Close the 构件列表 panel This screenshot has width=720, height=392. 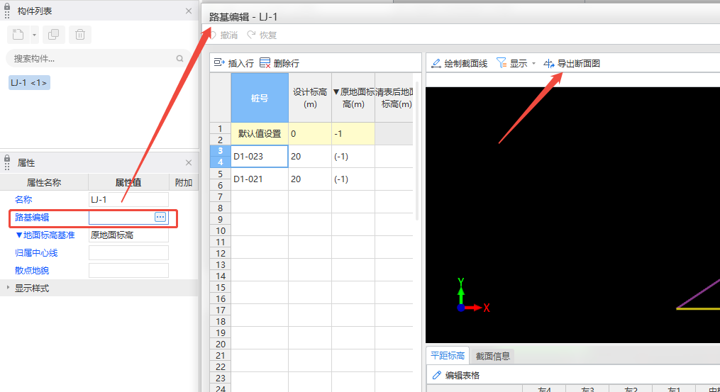coord(189,11)
